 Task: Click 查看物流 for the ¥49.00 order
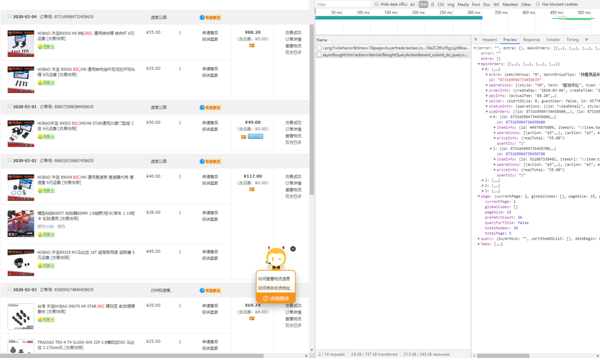(x=293, y=136)
